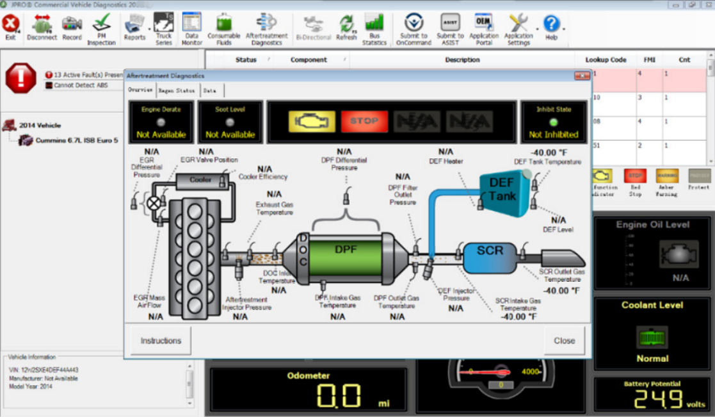Click the Protect legend icon

(x=699, y=176)
